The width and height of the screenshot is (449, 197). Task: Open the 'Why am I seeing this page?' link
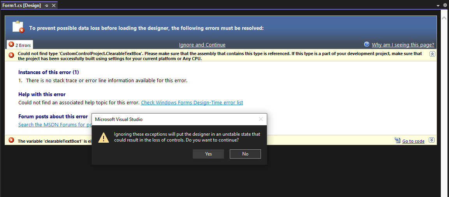[403, 45]
